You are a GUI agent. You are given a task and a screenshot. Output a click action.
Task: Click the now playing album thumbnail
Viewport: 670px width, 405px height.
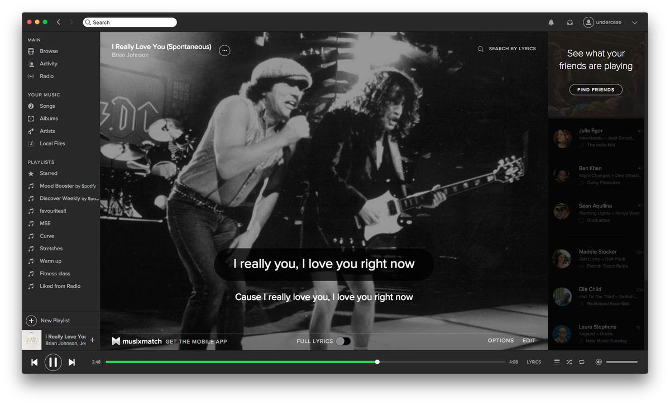[32, 340]
